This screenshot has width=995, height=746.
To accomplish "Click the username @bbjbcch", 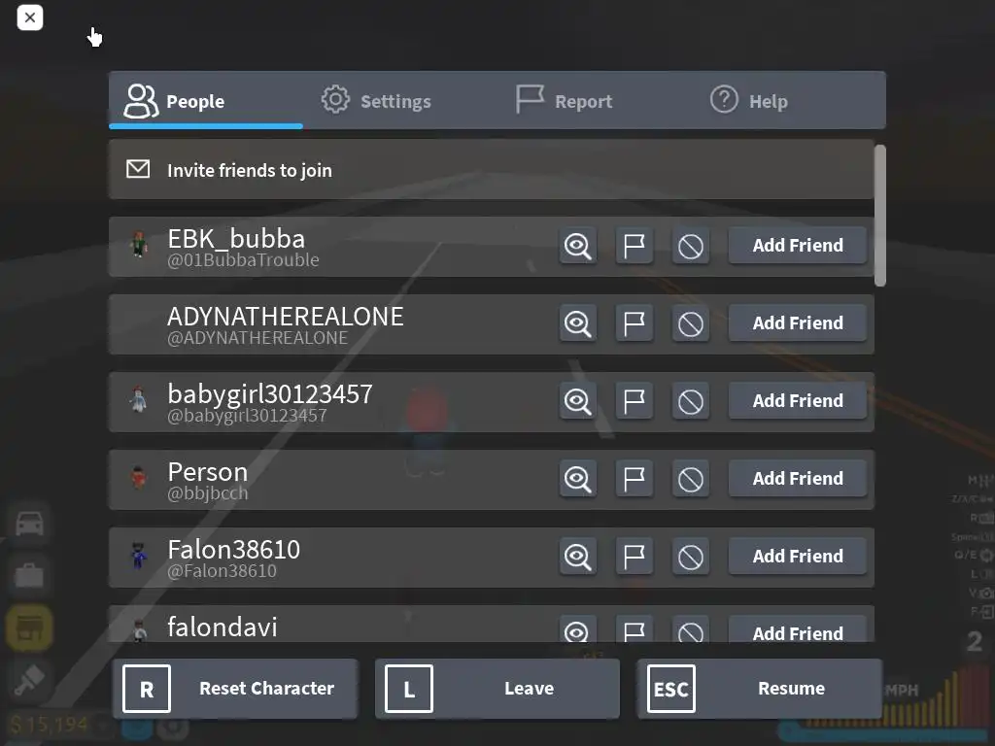I will click(208, 493).
